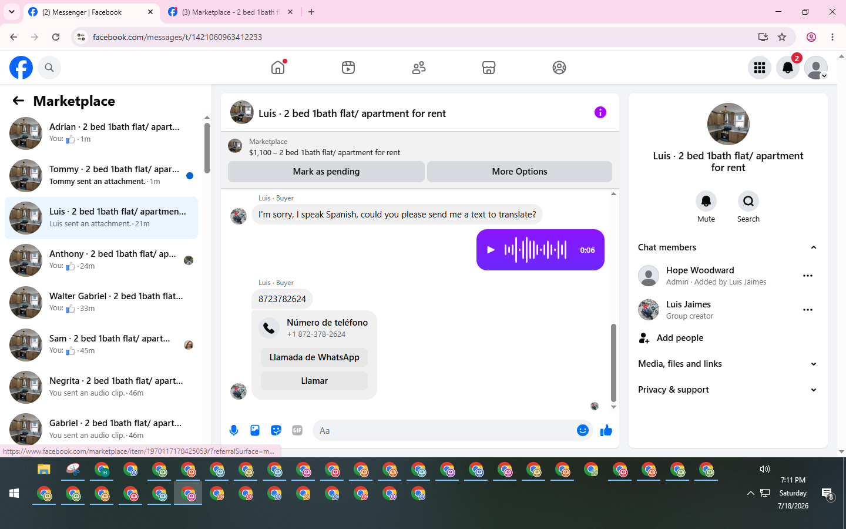Play the sent voice message
846x529 pixels.
click(491, 250)
